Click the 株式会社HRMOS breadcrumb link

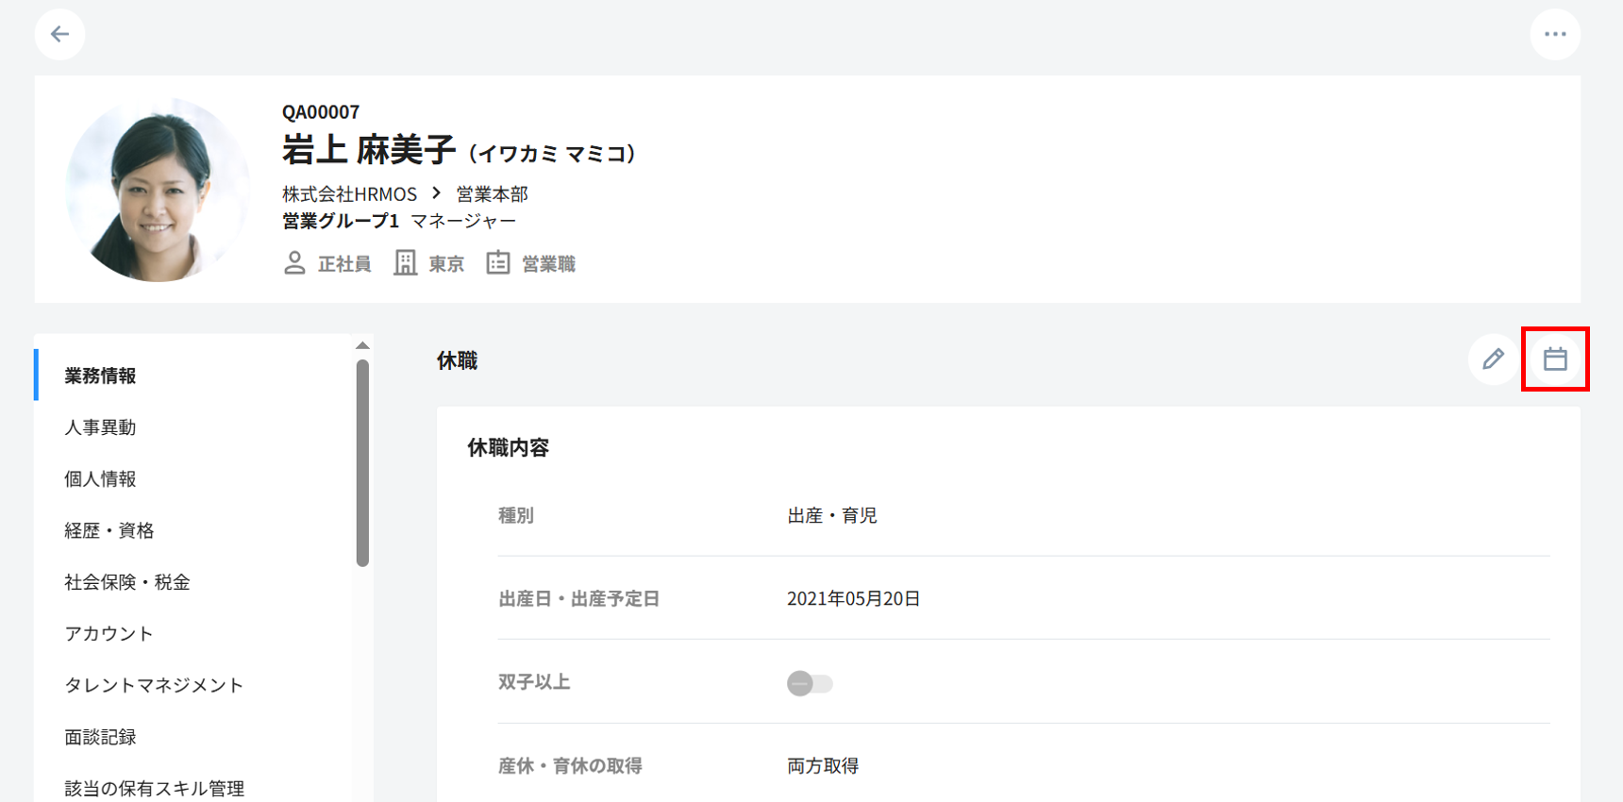coord(349,194)
